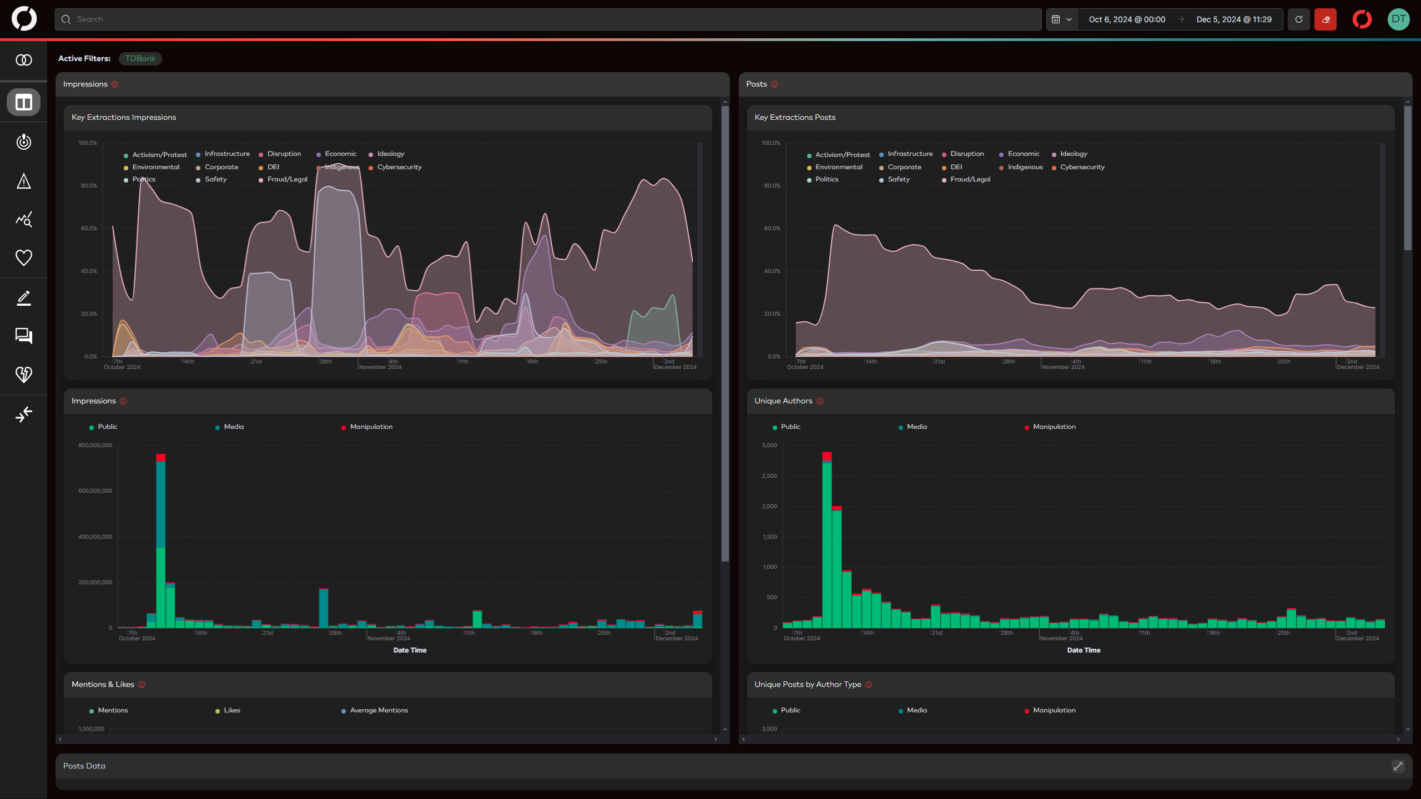Click the start date Oct 6, 2024 @ 00:00

(x=1127, y=19)
